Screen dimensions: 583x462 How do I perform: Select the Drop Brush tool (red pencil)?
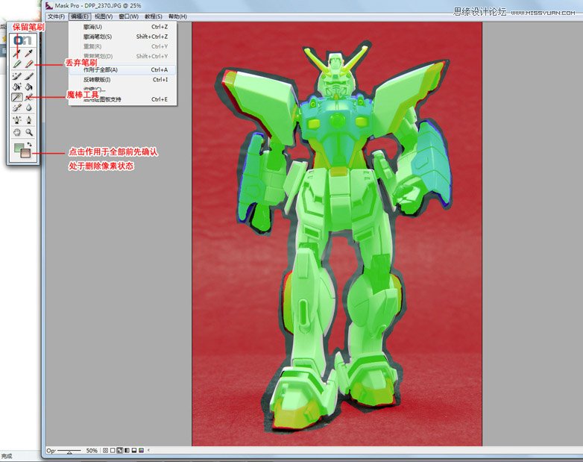point(28,64)
